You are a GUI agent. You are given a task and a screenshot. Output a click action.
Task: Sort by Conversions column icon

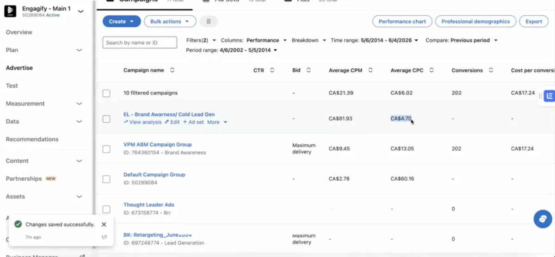click(491, 70)
